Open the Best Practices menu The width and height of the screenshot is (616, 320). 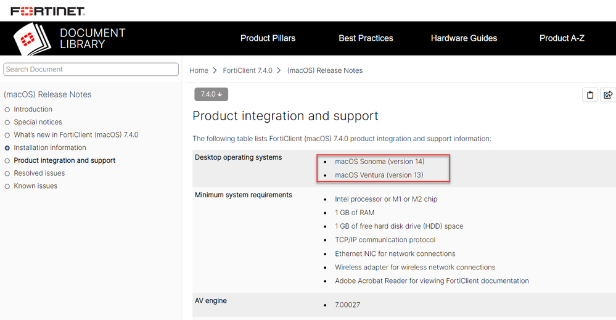(366, 38)
